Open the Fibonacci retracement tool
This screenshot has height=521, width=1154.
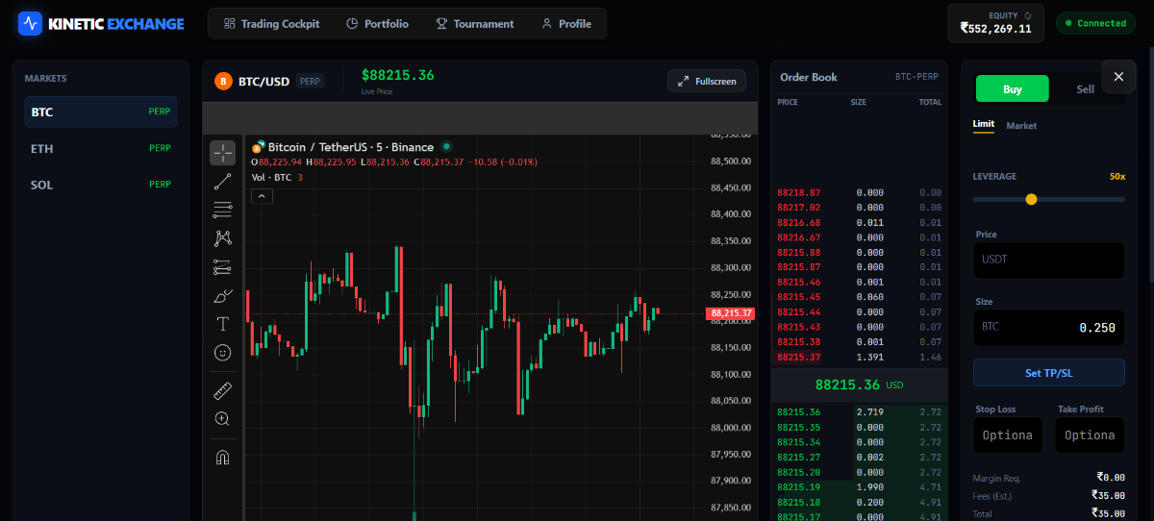coord(222,209)
